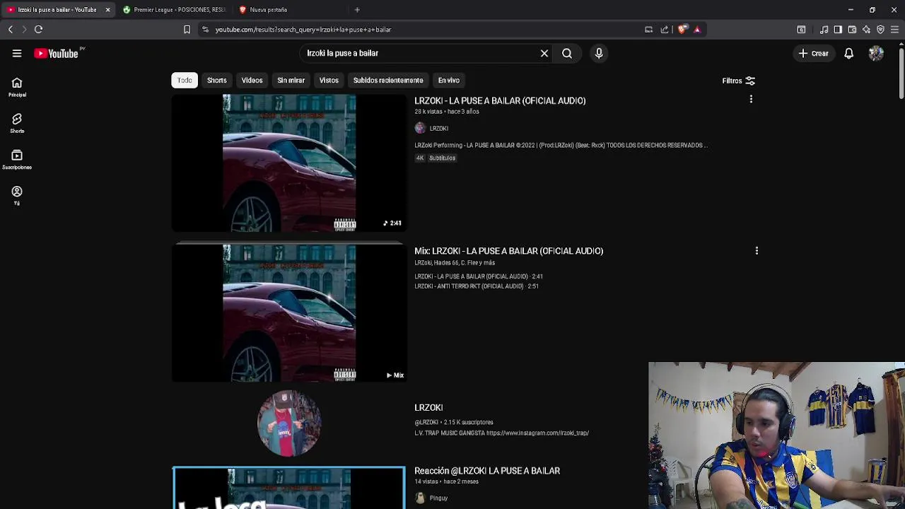Screen dimensions: 905x509
Task: Open the LRZOKI channel result title
Action: point(428,408)
